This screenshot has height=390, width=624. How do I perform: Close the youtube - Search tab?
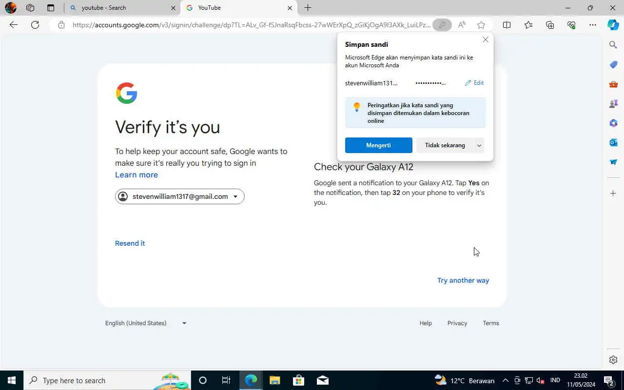(x=174, y=8)
